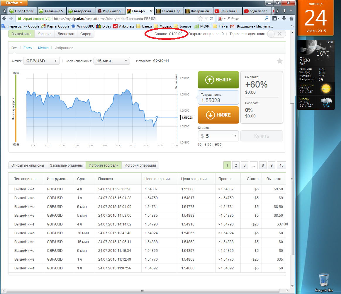Image resolution: width=341 pixels, height=294 pixels.
Task: Toggle one-click trading switch
Action: [276, 34]
